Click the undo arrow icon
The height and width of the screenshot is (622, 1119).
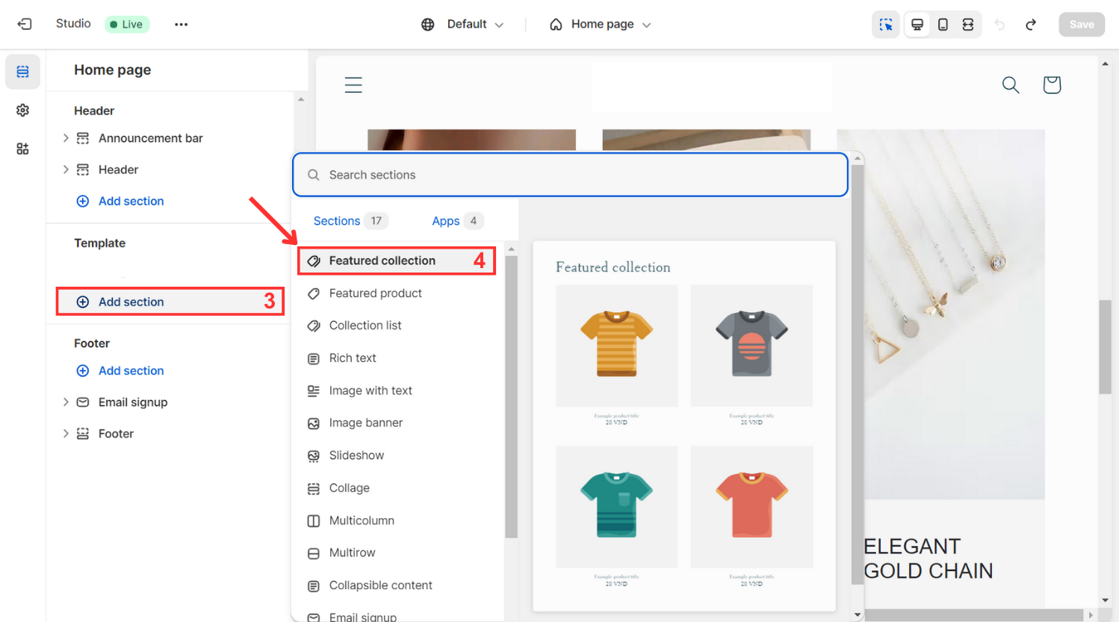pyautogui.click(x=999, y=25)
